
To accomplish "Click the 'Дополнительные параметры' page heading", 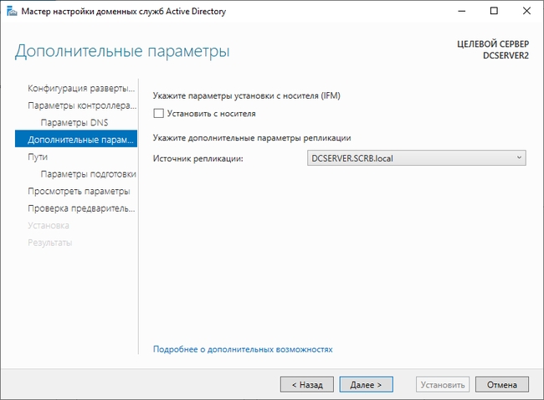I will click(x=122, y=51).
